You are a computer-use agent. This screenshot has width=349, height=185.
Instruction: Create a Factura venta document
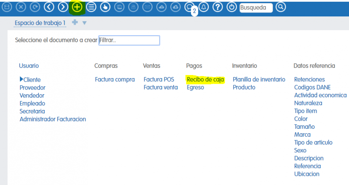(161, 87)
